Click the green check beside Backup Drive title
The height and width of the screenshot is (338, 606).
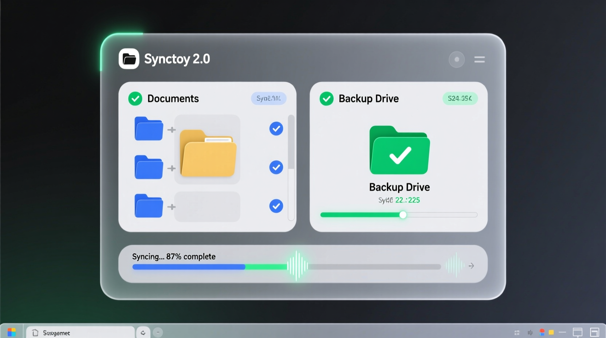coord(326,98)
